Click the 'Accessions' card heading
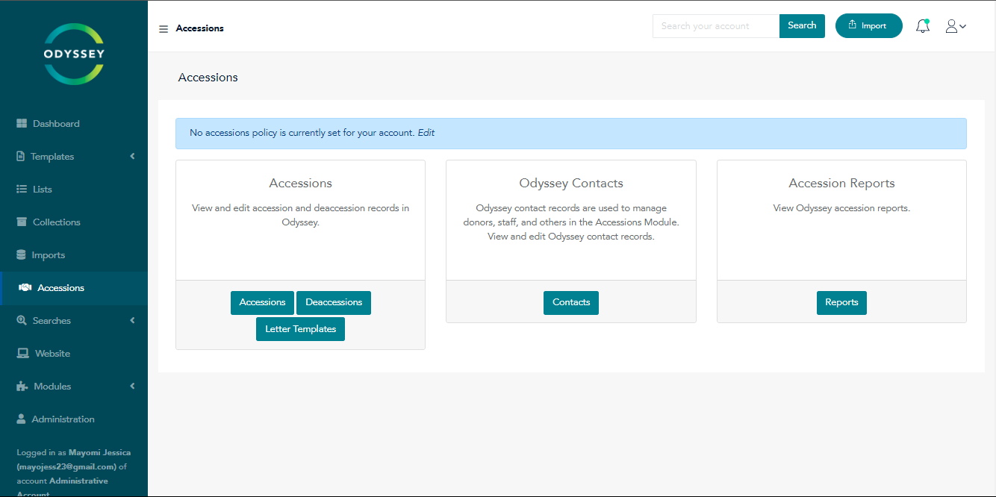 click(300, 184)
